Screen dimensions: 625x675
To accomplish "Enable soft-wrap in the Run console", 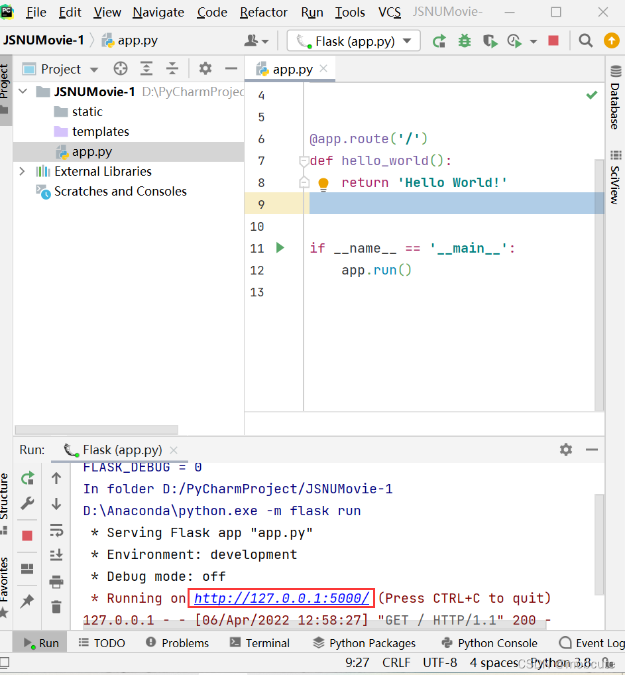I will 56,530.
